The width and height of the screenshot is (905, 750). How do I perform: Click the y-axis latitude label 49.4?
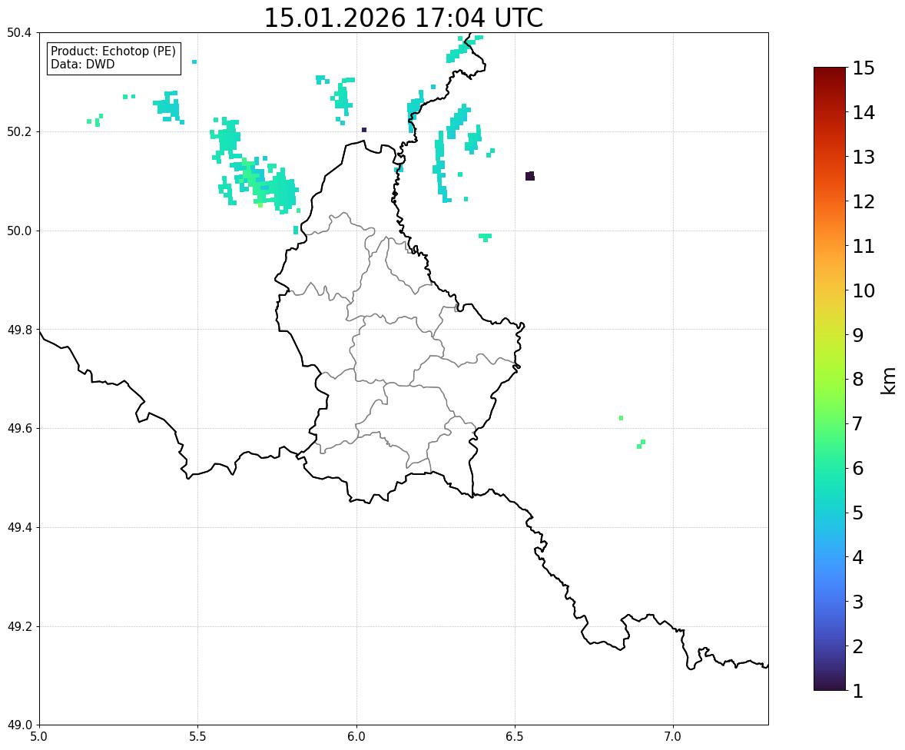click(x=19, y=527)
